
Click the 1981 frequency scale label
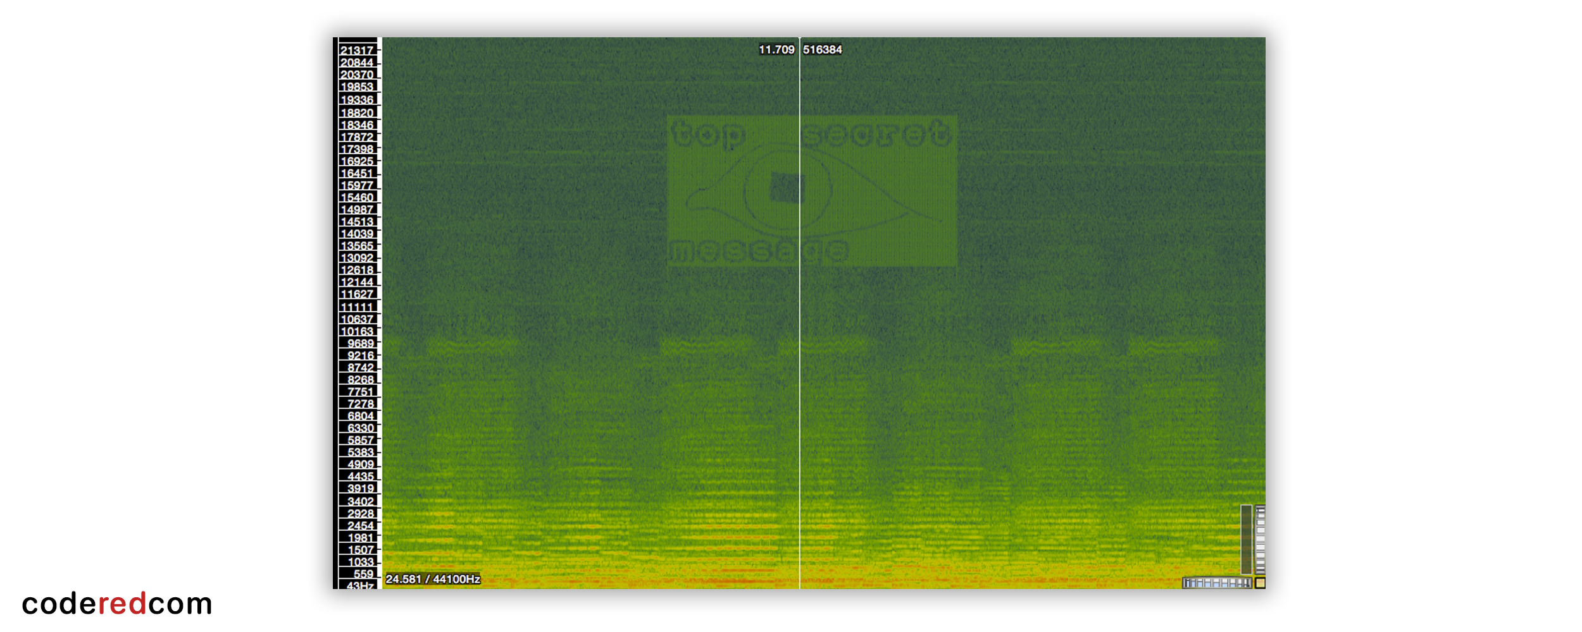[x=361, y=538]
